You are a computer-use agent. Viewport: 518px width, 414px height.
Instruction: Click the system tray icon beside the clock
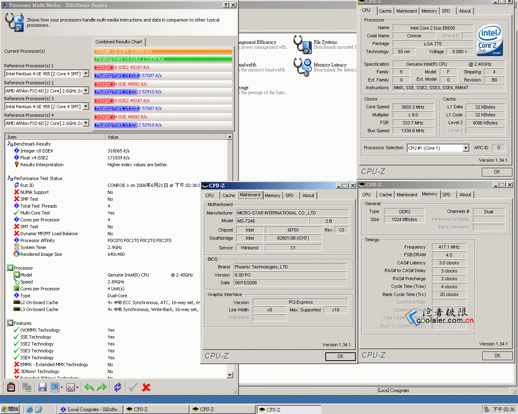486,410
